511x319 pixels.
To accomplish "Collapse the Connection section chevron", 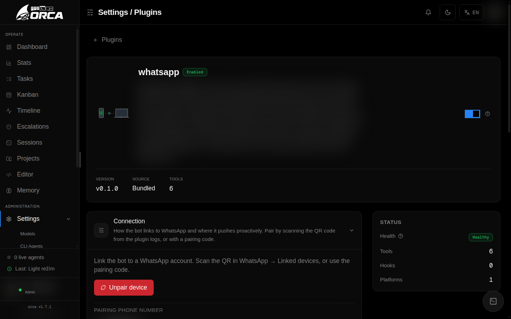I will tap(352, 230).
